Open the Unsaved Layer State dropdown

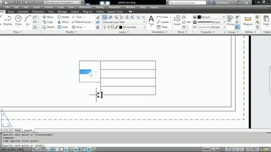(x=124, y=22)
